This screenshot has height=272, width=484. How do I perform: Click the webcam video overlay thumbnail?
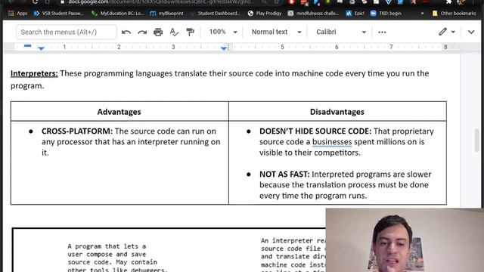click(x=405, y=240)
